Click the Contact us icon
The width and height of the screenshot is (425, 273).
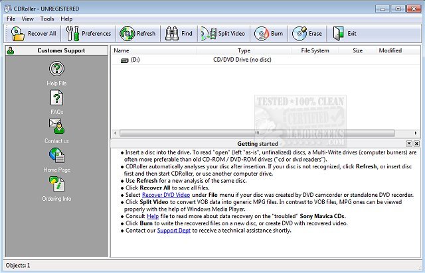click(56, 127)
